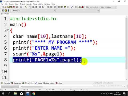Screen dimensions: 128x96
Task: Click the Close bottom panel tab
Action: [59, 83]
